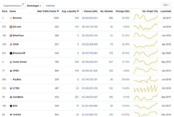174x117 pixels.
Task: Click the ZG.com exchange logo icon
Action: point(11,27)
